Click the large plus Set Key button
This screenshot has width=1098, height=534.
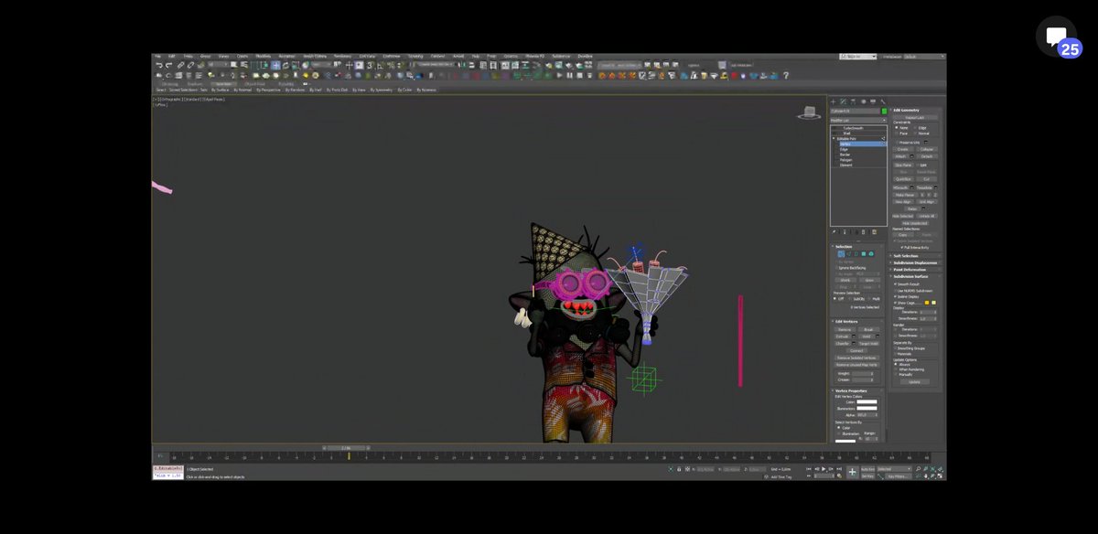[x=853, y=472]
